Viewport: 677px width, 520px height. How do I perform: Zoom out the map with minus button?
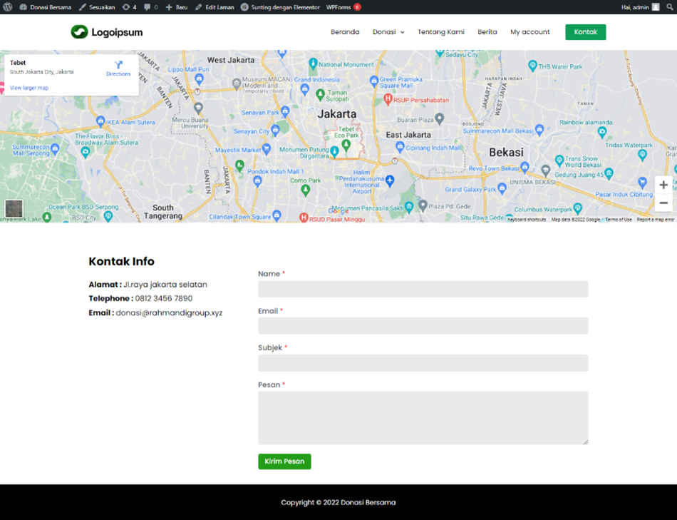[x=663, y=203]
